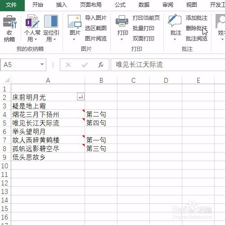Select cell containing 床前明月光

coord(48,97)
